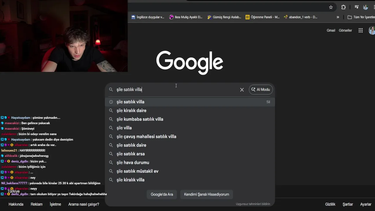Image resolution: width=375 pixels, height=211 pixels.
Task: Click the search icon beside şile satılık arsa
Action: click(111, 154)
